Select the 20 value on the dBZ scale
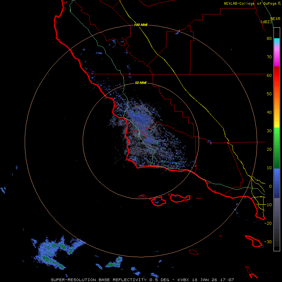 (x=269, y=149)
